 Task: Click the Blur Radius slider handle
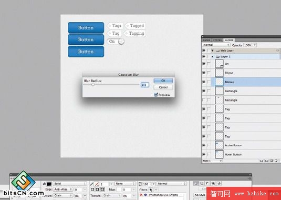click(x=93, y=84)
